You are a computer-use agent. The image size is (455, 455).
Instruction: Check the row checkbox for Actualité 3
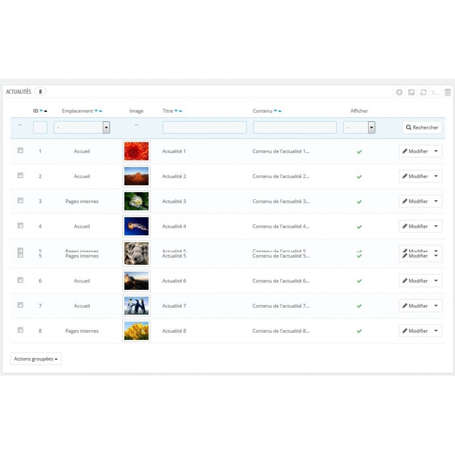[x=20, y=201]
